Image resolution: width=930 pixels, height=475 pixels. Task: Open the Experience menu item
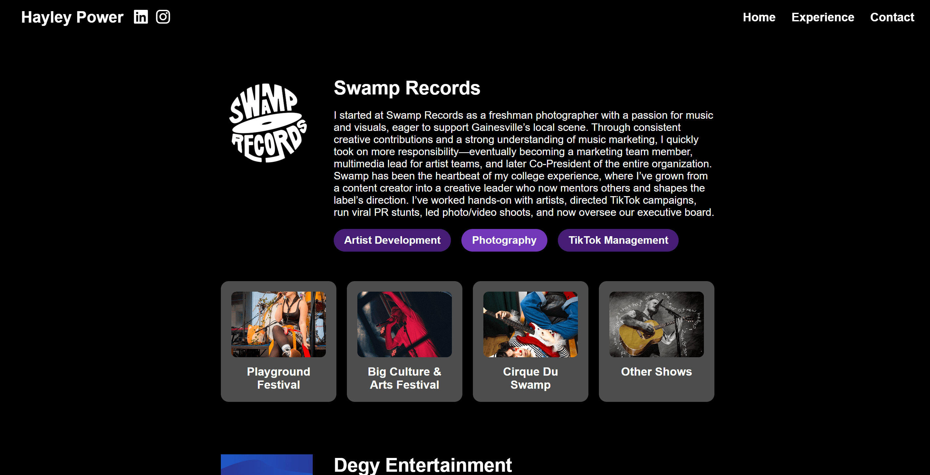click(822, 17)
